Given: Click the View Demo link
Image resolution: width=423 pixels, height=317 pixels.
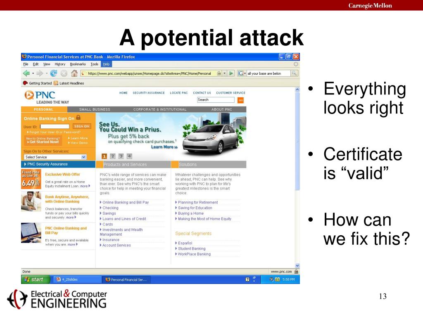Looking at the screenshot, I should click(78, 143).
